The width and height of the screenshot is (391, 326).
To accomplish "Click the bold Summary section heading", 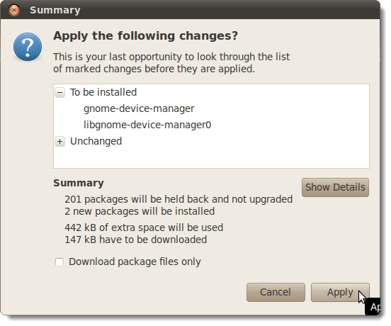I will click(79, 183).
